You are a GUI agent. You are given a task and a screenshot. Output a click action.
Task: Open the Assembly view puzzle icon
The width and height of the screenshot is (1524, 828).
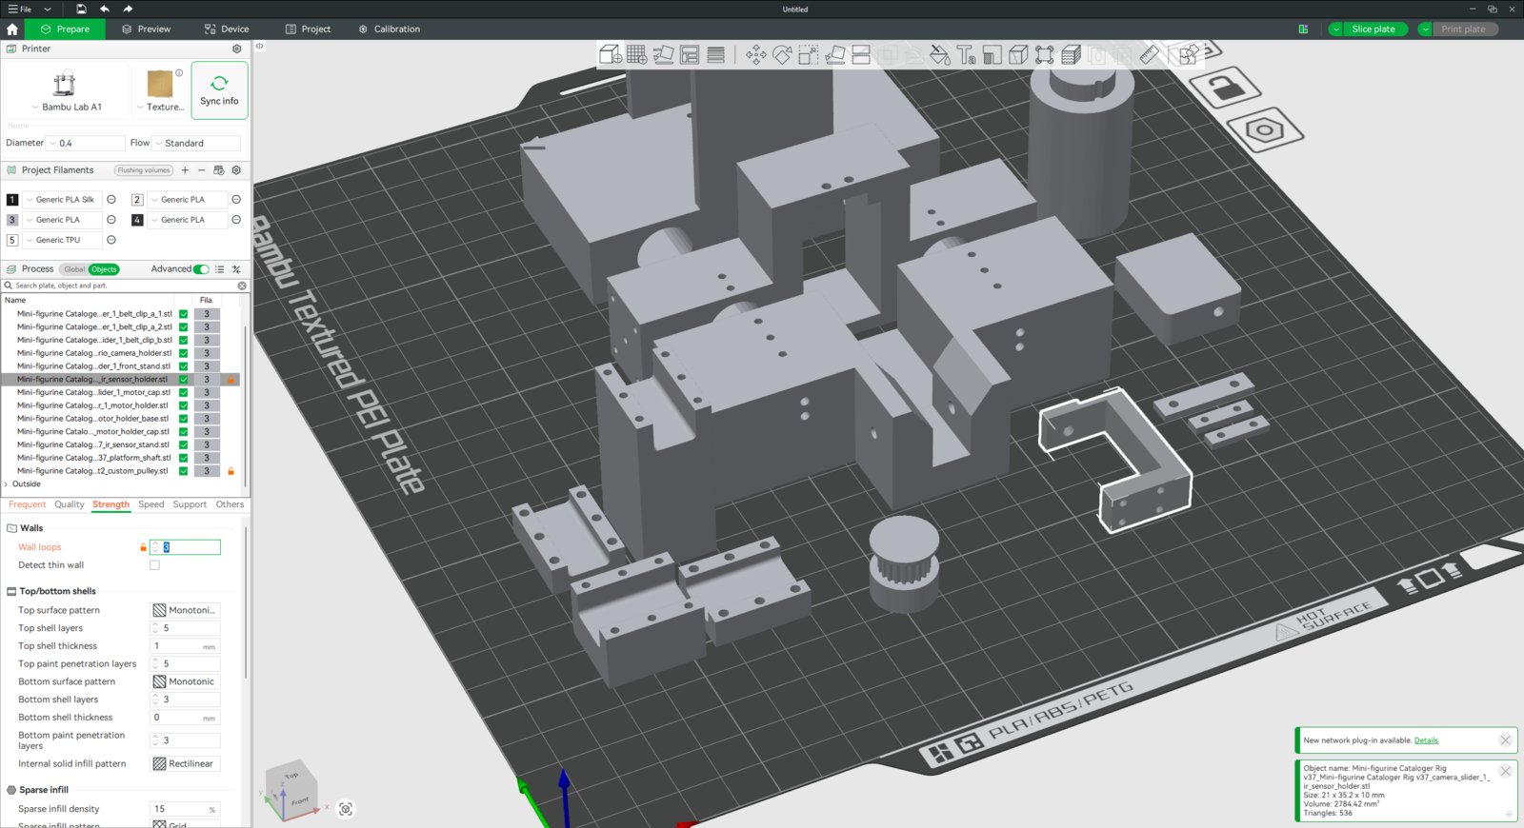point(1189,54)
